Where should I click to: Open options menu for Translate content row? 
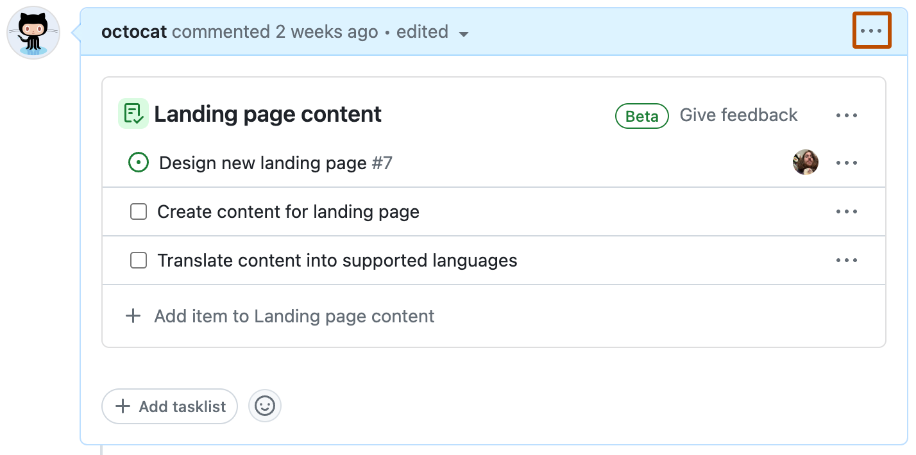[847, 260]
